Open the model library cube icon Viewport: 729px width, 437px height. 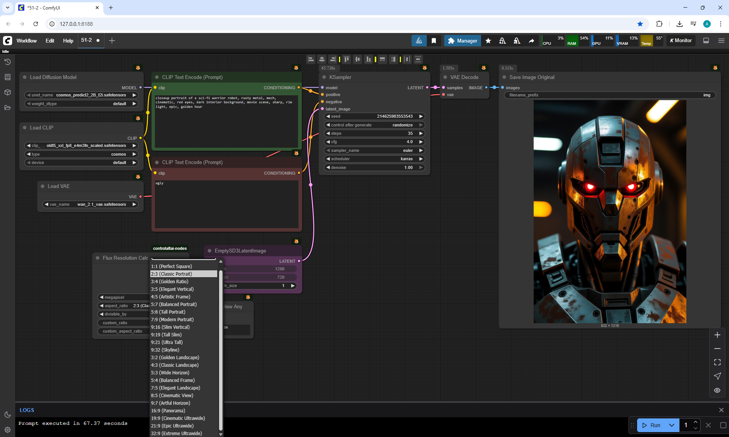(x=7, y=92)
